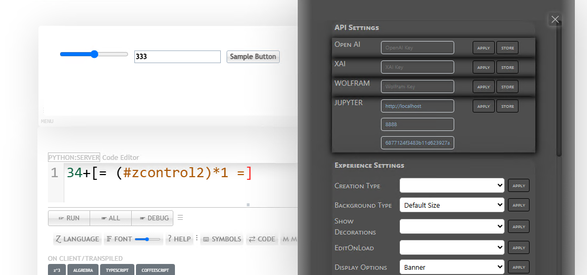
Task: Open the hamburger menu beside DEBUG
Action: [x=180, y=218]
